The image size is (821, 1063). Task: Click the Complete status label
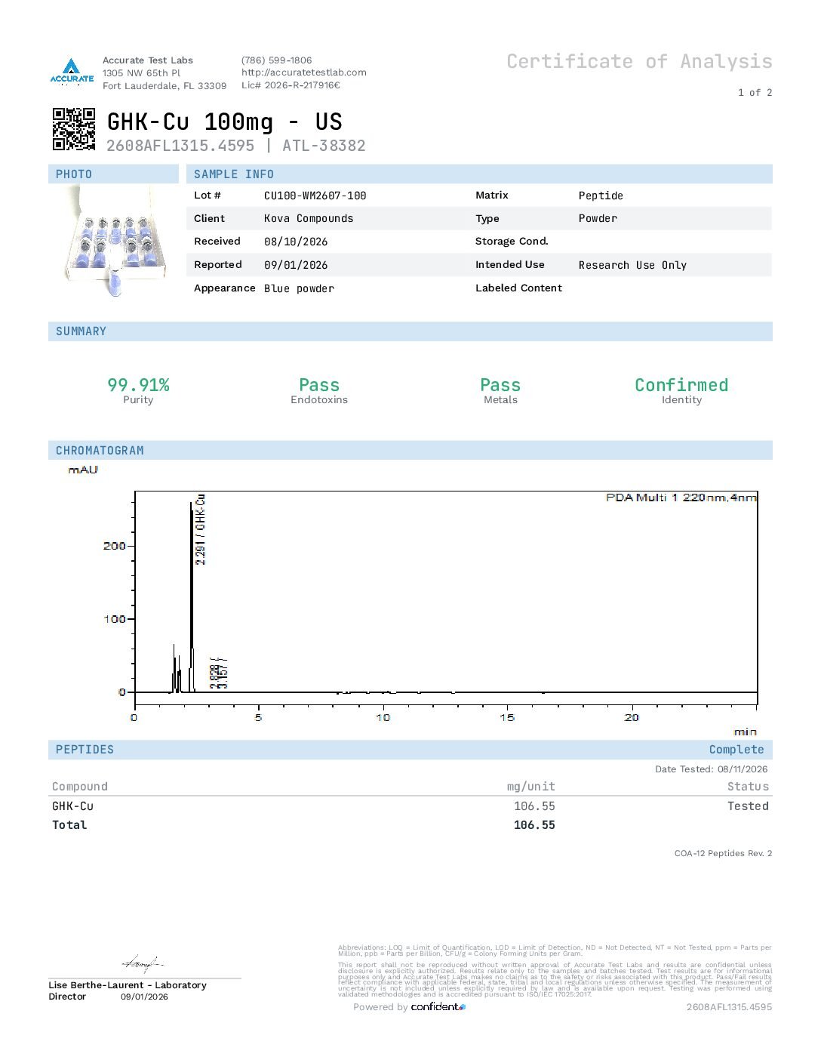tap(736, 750)
